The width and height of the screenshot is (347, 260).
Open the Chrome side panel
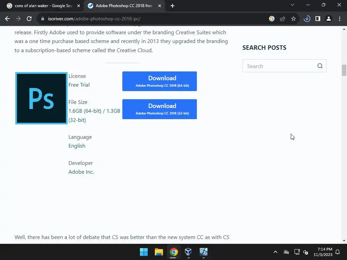coord(318,19)
